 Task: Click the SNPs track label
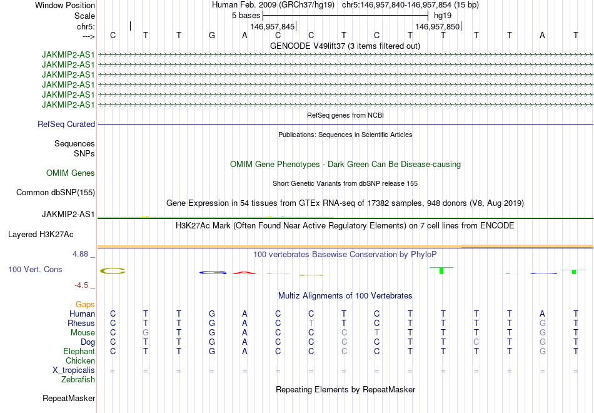[x=84, y=153]
